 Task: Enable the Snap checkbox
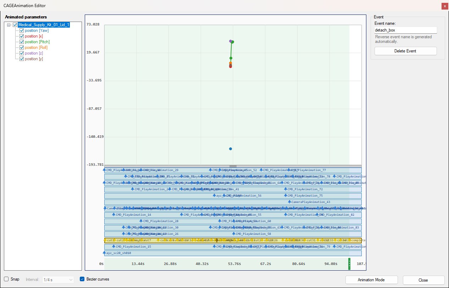point(6,279)
